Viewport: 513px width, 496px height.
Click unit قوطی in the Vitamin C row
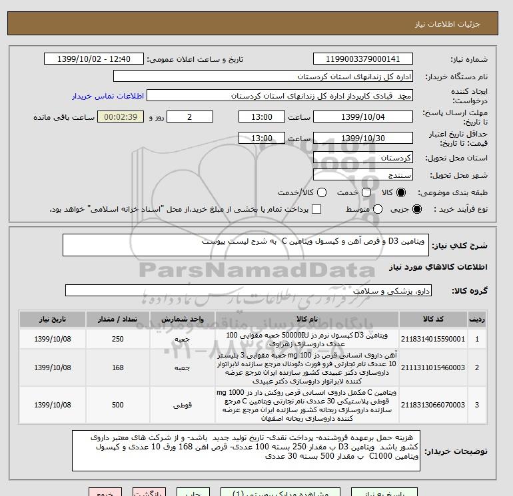[x=183, y=405]
